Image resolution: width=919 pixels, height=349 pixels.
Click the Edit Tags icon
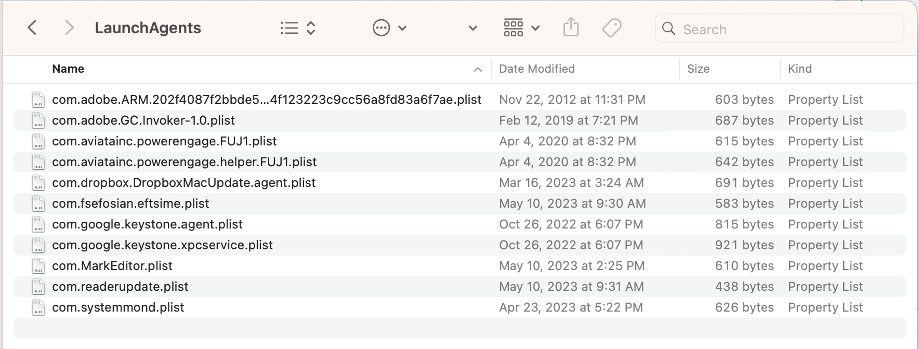point(611,28)
